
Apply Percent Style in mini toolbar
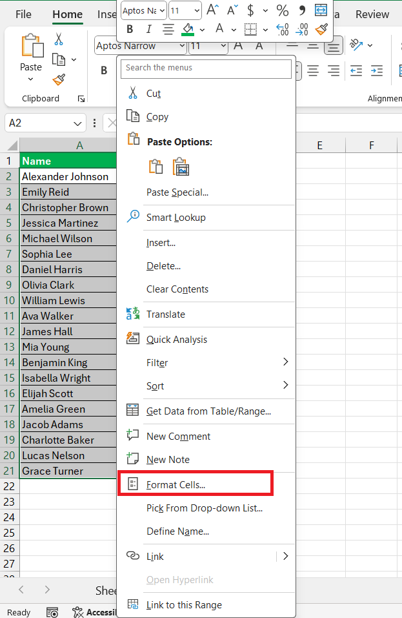(x=283, y=10)
